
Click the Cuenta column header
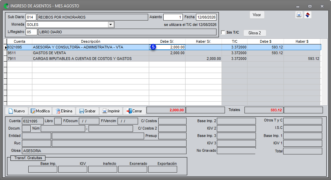[20, 42]
